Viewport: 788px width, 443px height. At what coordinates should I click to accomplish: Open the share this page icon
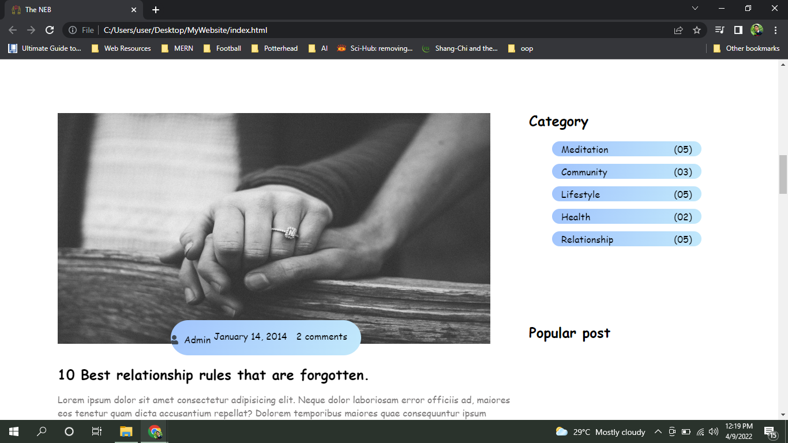677,29
